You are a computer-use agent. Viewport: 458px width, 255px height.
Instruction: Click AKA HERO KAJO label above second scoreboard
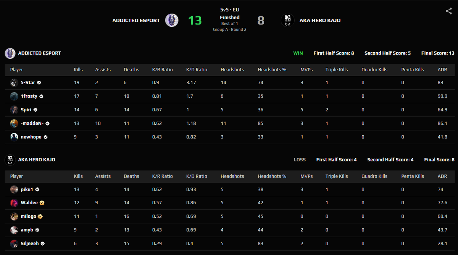pyautogui.click(x=37, y=160)
